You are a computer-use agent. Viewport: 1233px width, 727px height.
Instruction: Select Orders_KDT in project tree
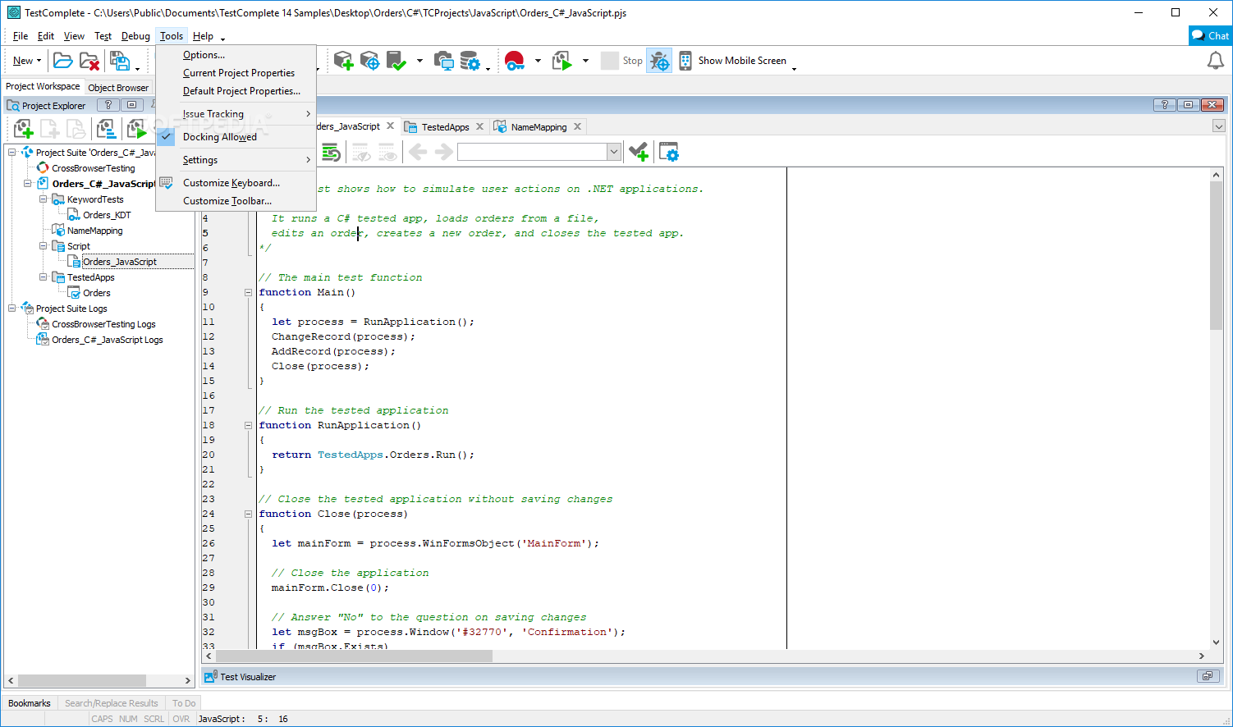(x=107, y=215)
